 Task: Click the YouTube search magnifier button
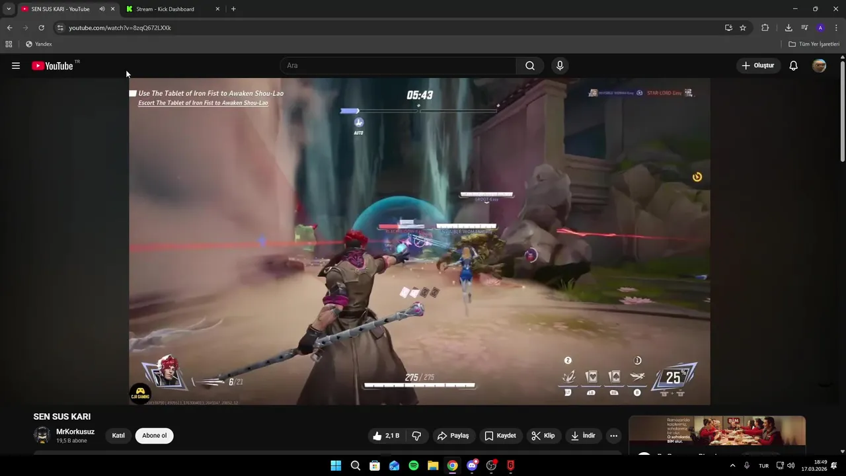pos(530,65)
